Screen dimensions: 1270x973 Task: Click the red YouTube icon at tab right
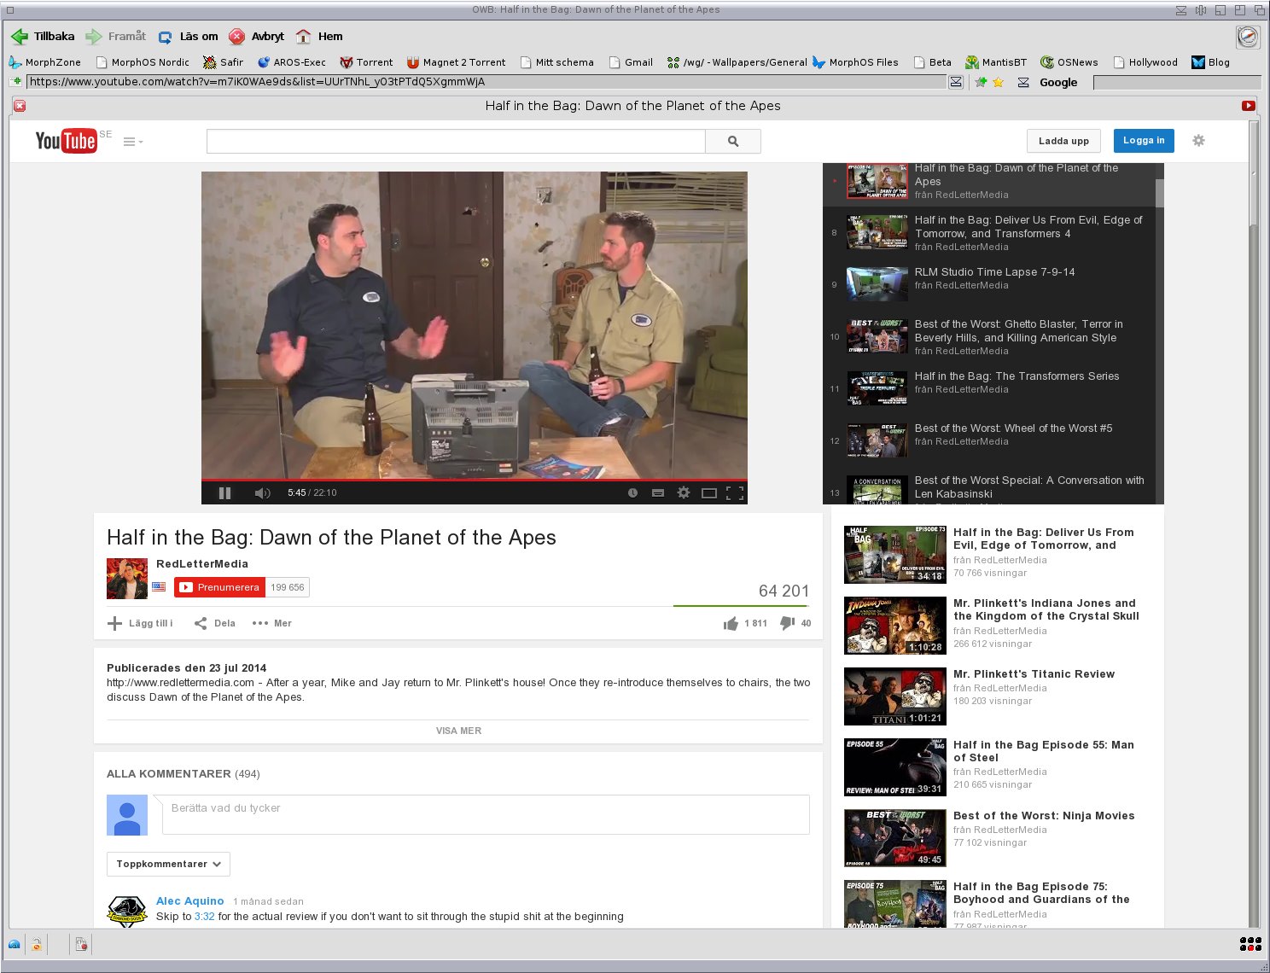1248,106
